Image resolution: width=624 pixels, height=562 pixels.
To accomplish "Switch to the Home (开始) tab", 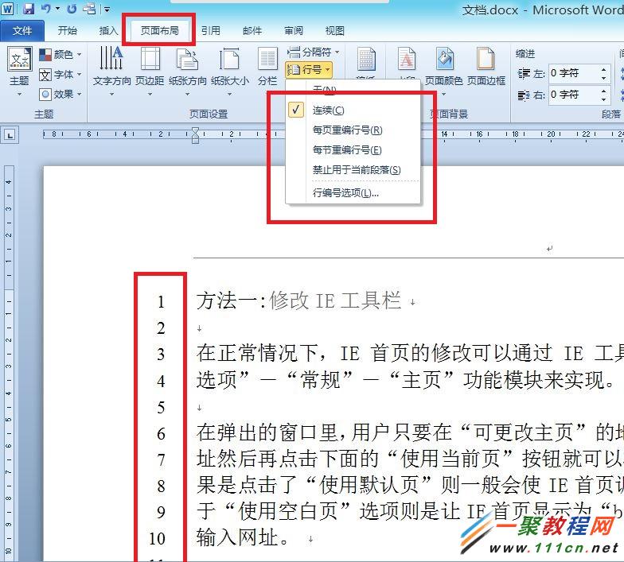I will (x=67, y=30).
